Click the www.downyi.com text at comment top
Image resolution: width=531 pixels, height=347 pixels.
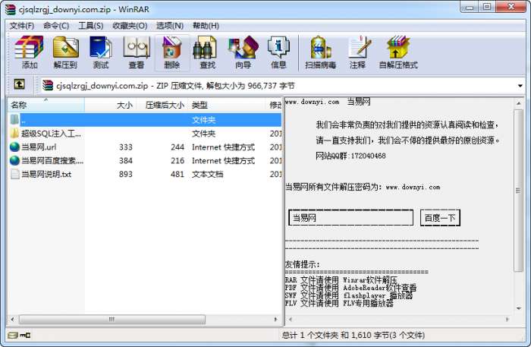312,101
